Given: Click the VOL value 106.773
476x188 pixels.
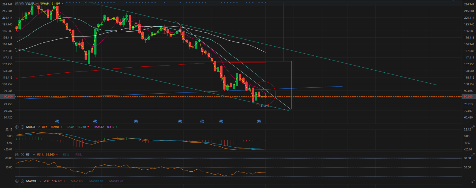Looking at the screenshot, I should click(x=57, y=181).
